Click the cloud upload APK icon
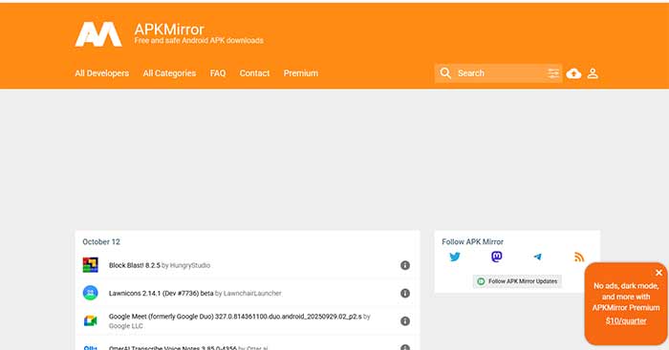The height and width of the screenshot is (350, 669). coord(573,73)
